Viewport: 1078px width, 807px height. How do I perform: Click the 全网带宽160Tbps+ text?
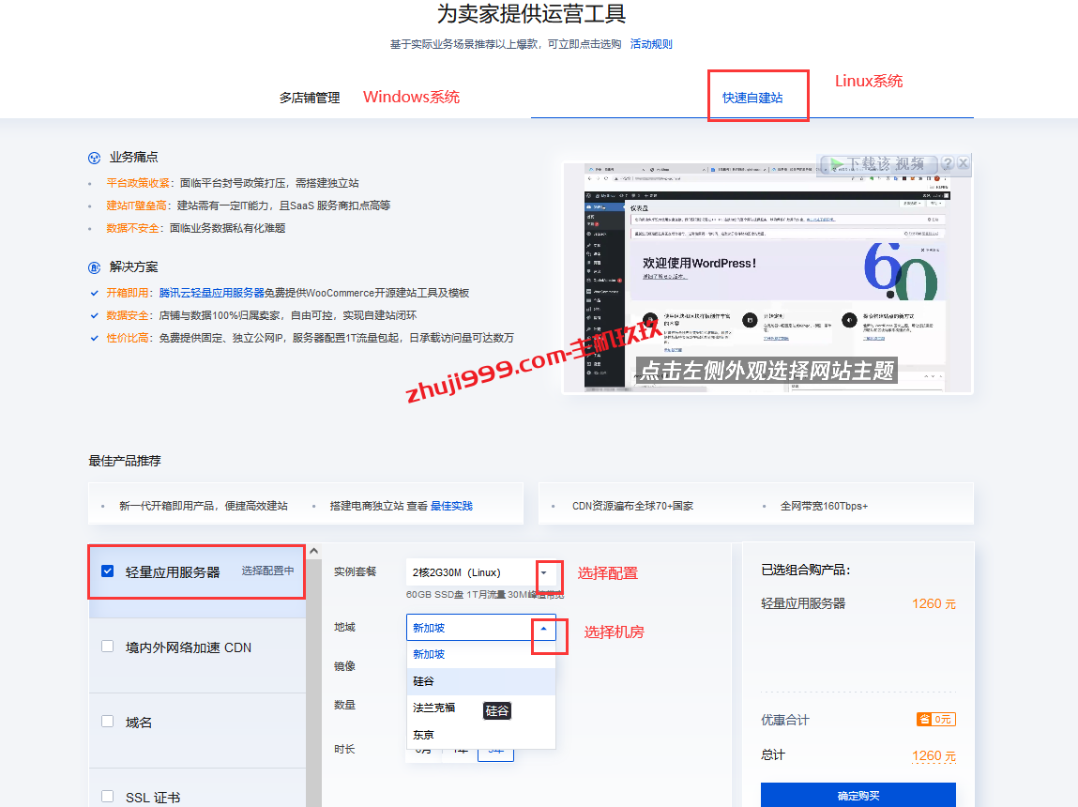point(824,506)
